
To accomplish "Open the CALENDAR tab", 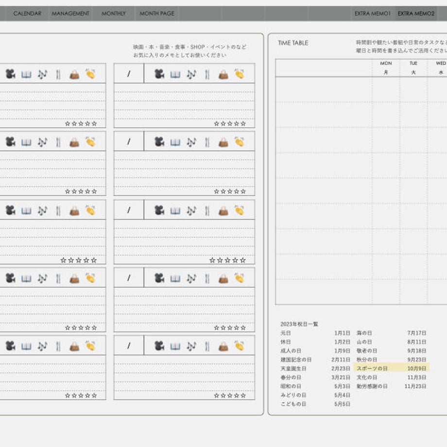I will coord(27,14).
